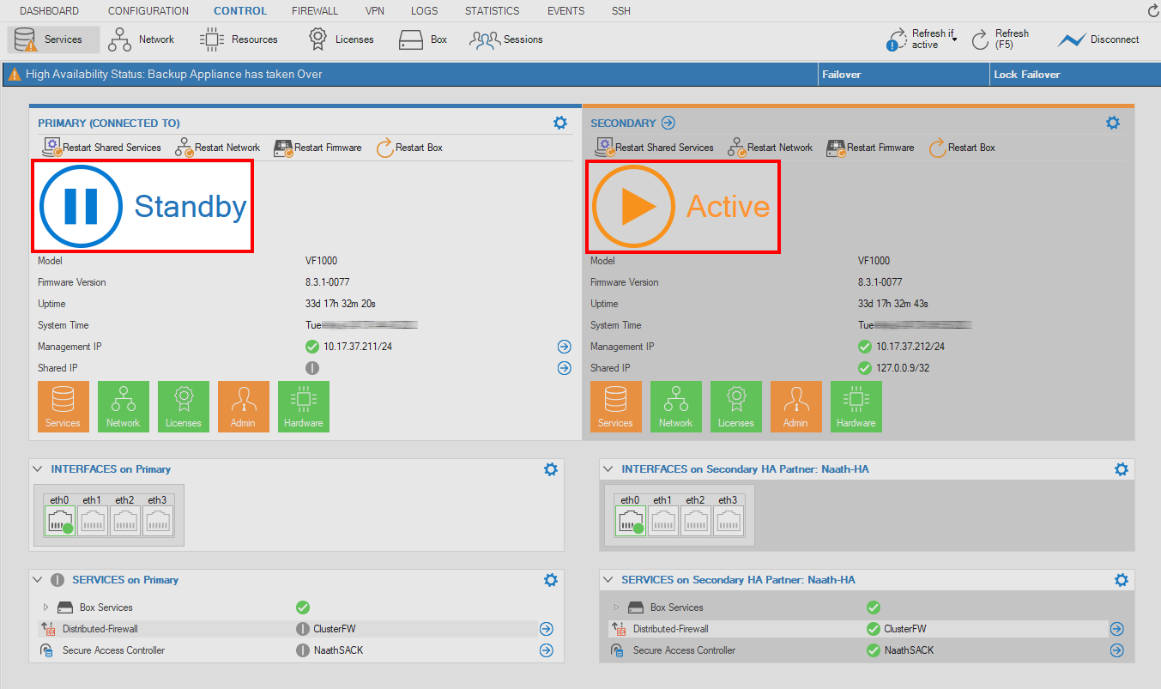1161x689 pixels.
Task: Open the LOGS tab
Action: (x=424, y=11)
